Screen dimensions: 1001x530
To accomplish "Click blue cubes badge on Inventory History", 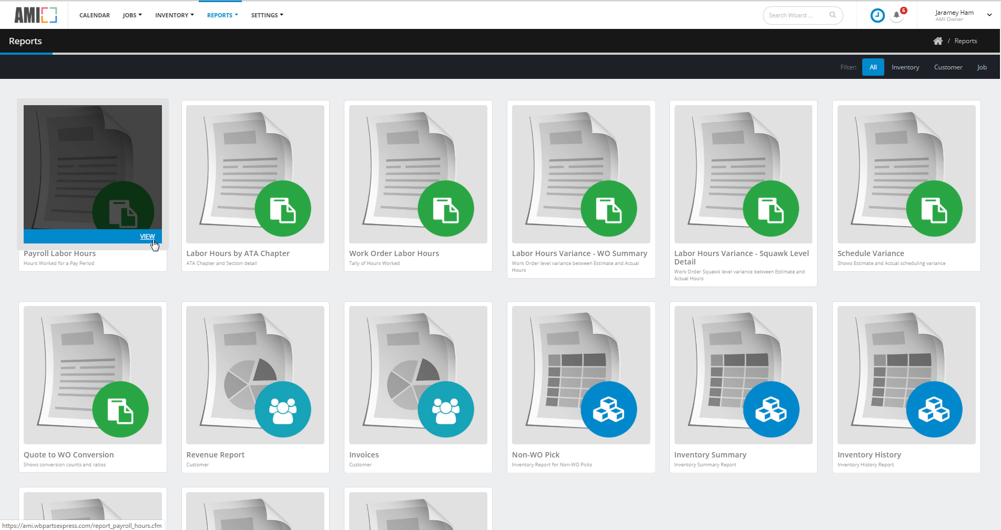I will (934, 410).
